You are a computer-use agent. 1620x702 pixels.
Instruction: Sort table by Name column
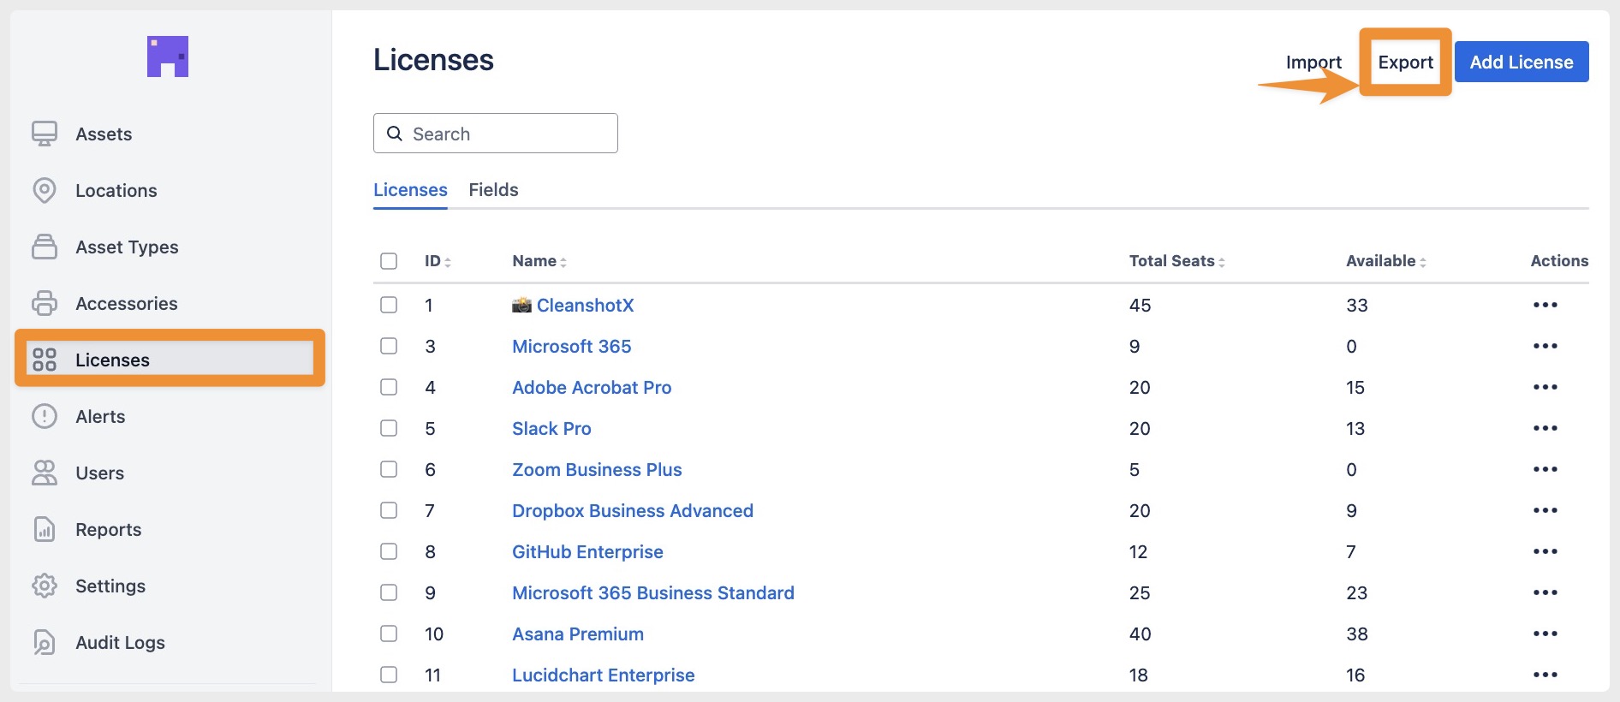point(539,261)
